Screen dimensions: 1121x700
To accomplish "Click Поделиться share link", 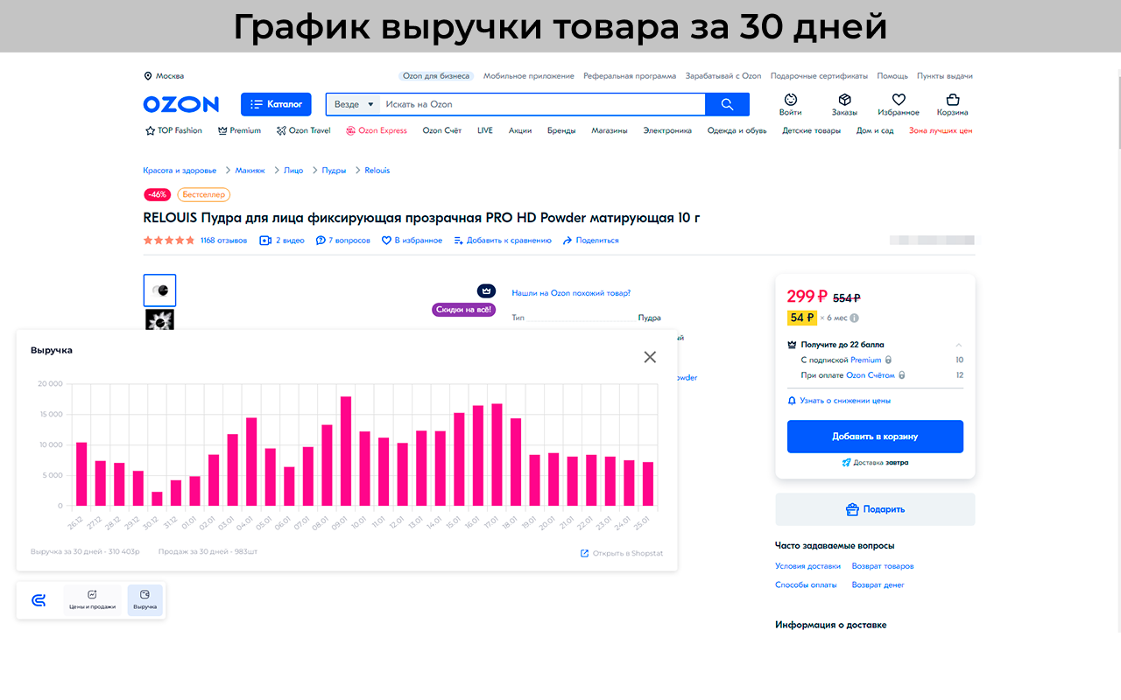I will (590, 241).
